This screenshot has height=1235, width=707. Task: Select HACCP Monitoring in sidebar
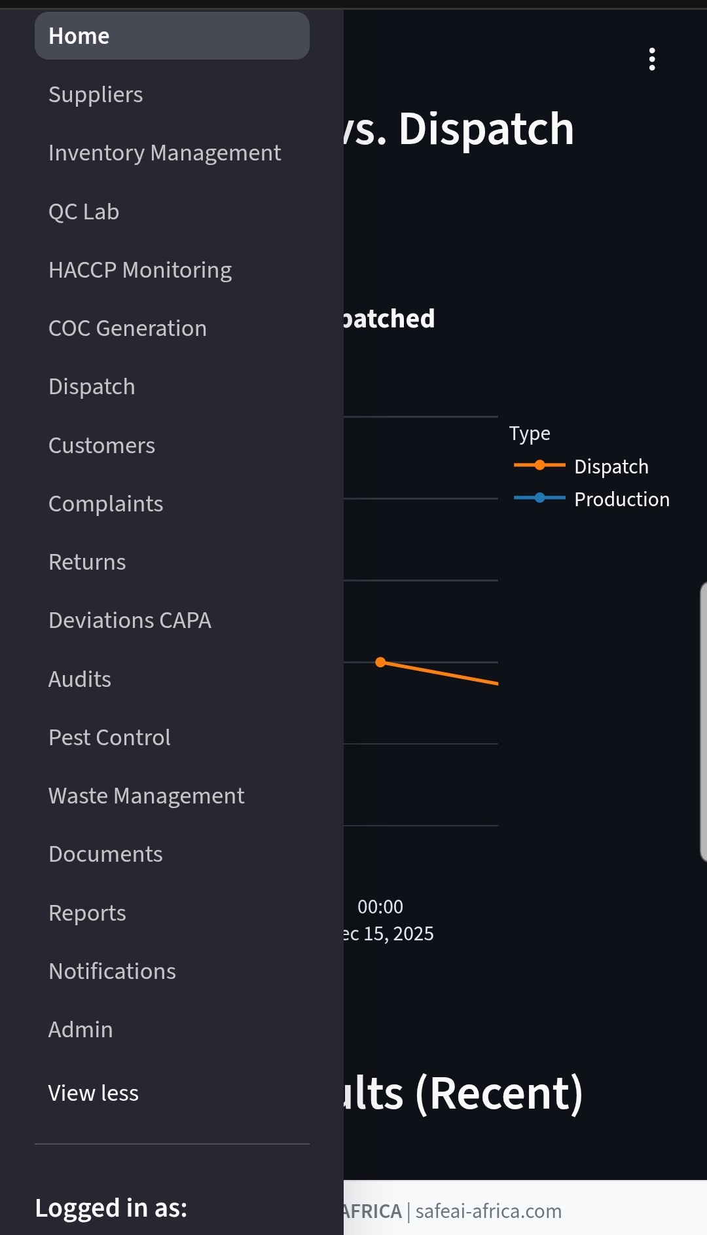click(140, 270)
